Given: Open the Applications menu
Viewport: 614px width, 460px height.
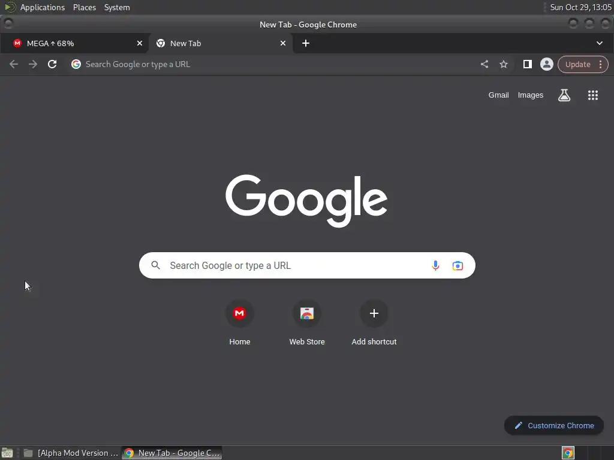Looking at the screenshot, I should [x=43, y=7].
